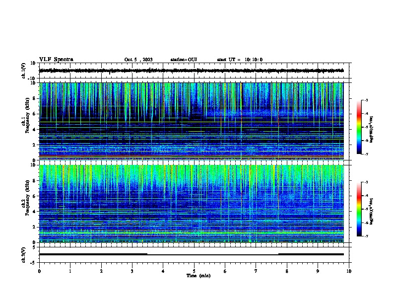Click the ch.3(V) axis label
The width and height of the screenshot is (393, 304).
click(24, 255)
